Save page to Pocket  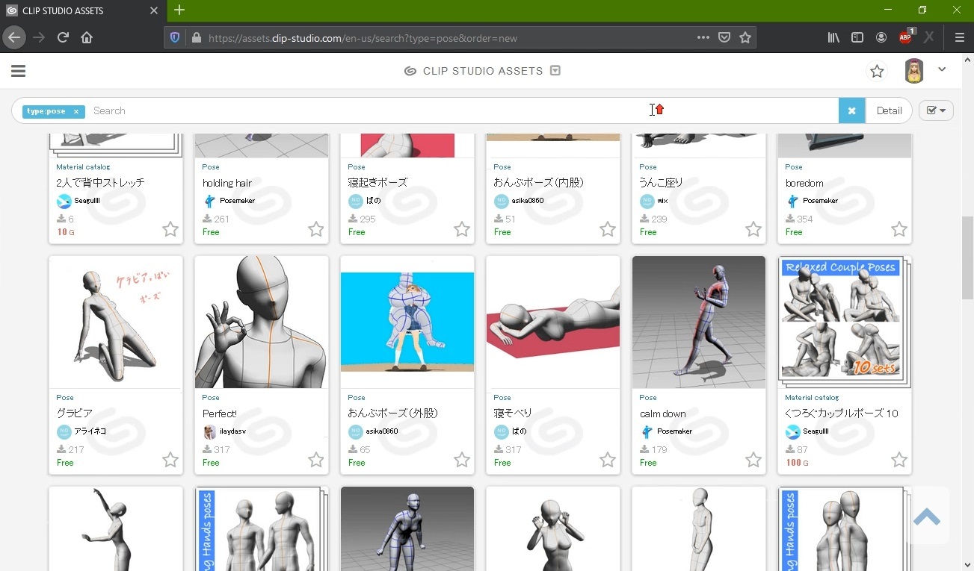(724, 37)
